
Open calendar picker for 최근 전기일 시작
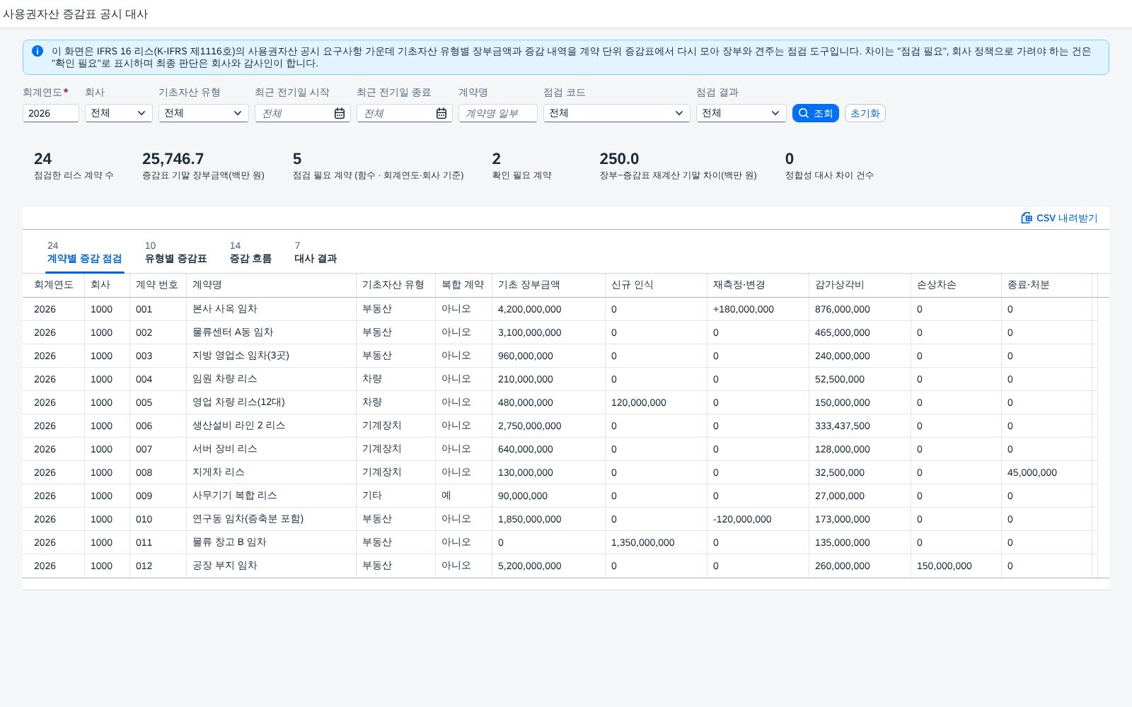click(x=340, y=113)
